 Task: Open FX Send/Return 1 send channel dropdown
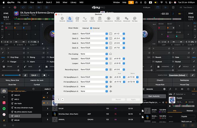(x=119, y=77)
